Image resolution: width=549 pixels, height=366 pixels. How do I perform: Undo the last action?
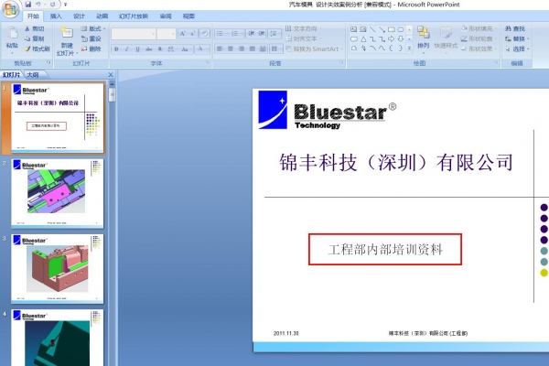point(38,5)
